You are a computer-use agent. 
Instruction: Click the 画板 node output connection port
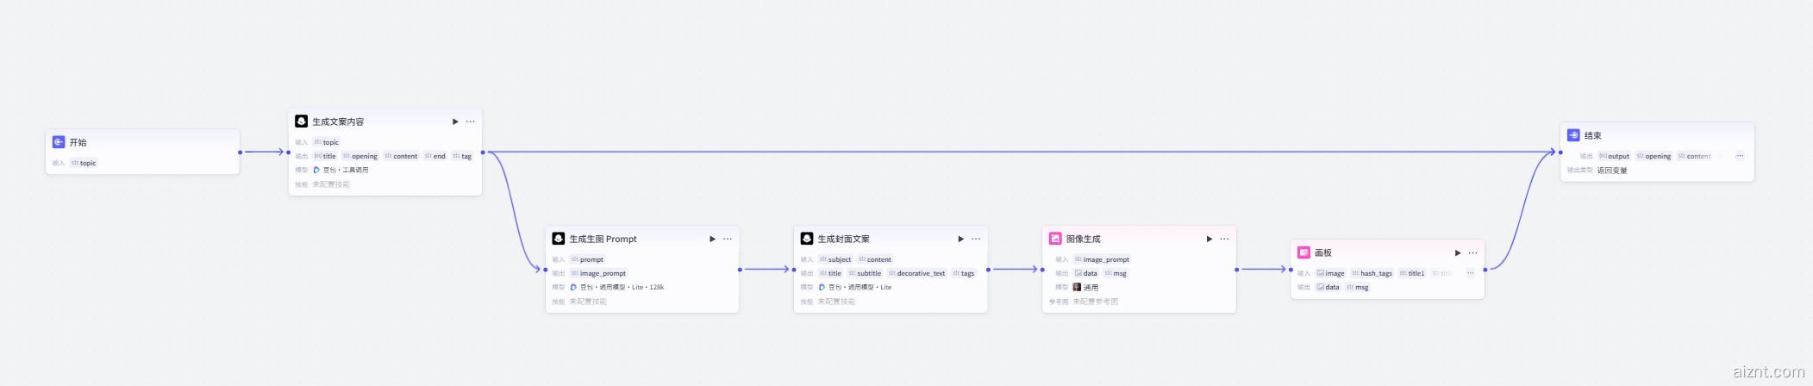point(1485,270)
